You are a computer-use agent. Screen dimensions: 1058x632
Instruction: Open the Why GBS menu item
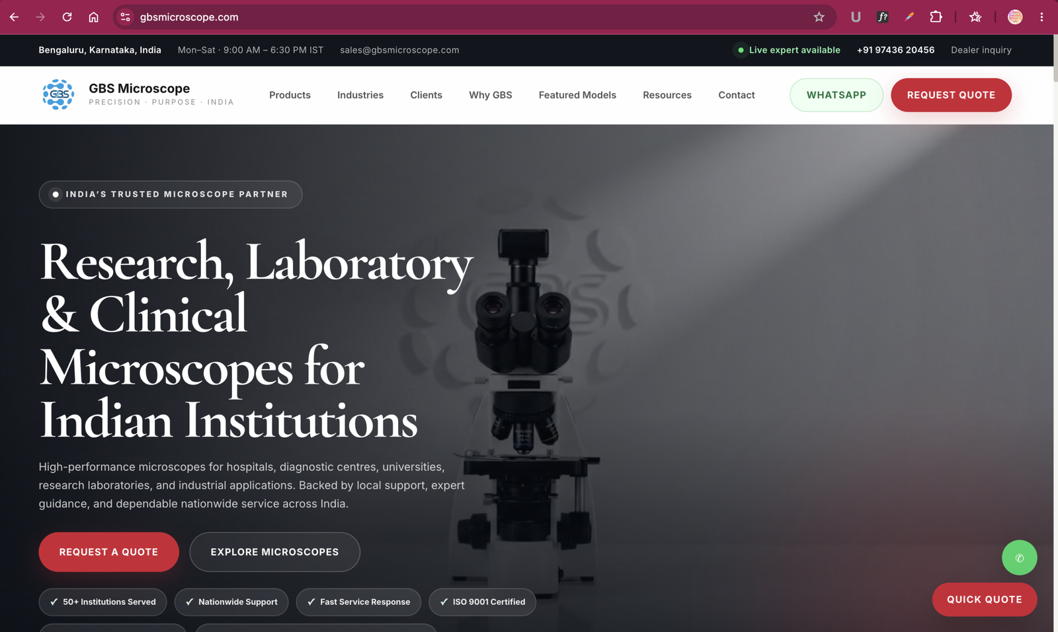(x=491, y=95)
